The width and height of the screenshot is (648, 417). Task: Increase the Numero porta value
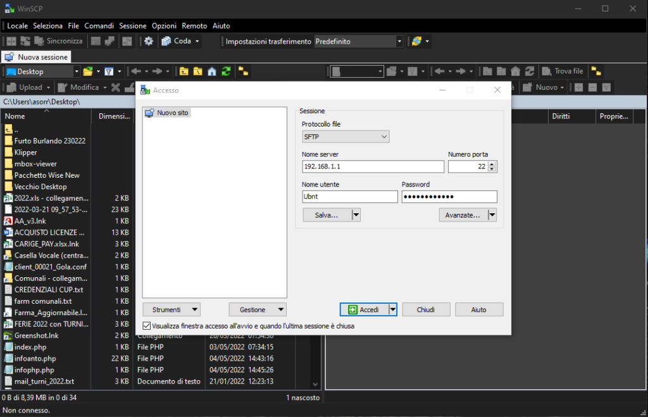point(492,164)
